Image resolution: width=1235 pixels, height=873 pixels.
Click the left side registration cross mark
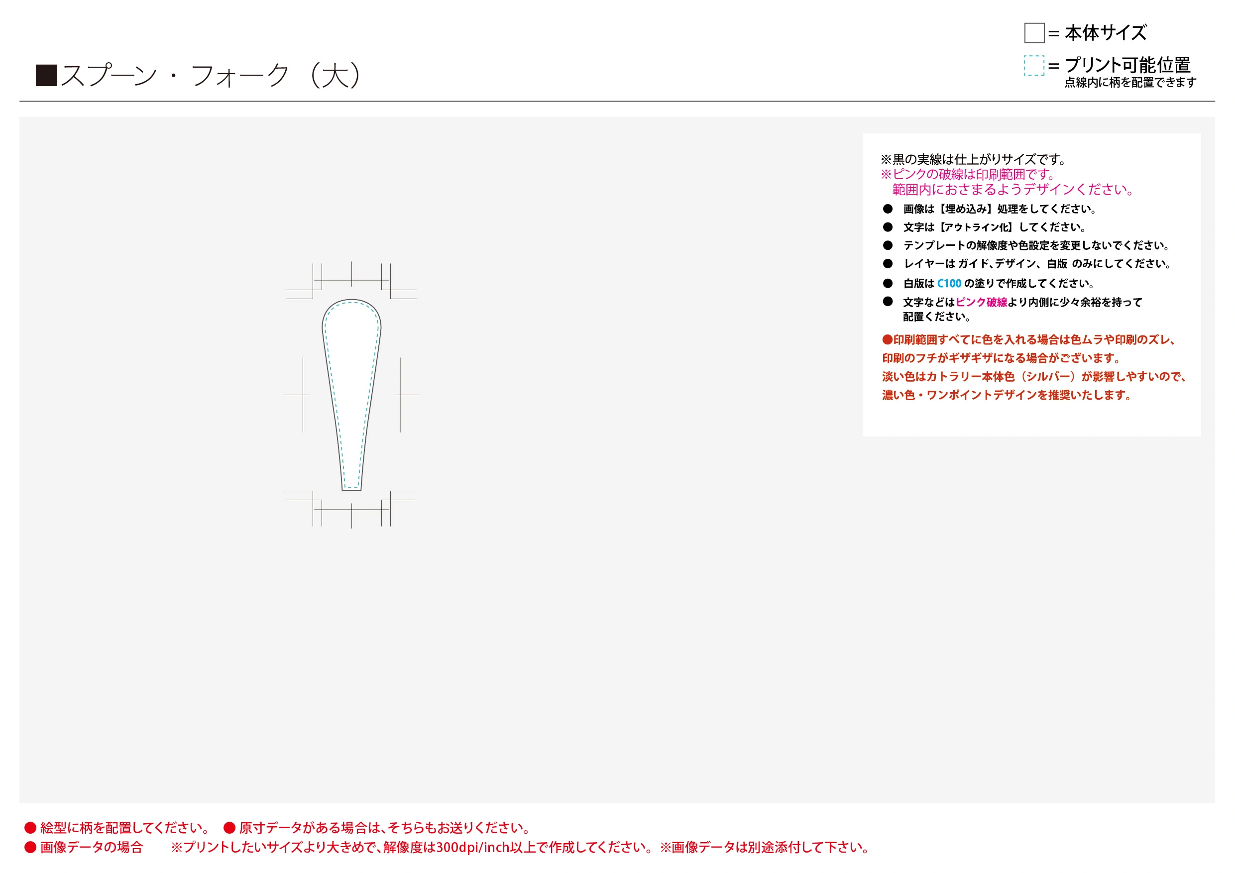coord(302,395)
